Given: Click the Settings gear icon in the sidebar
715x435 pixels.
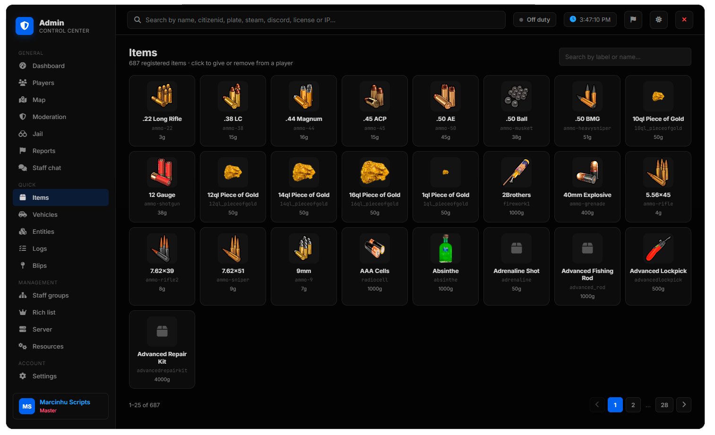Looking at the screenshot, I should click(23, 376).
